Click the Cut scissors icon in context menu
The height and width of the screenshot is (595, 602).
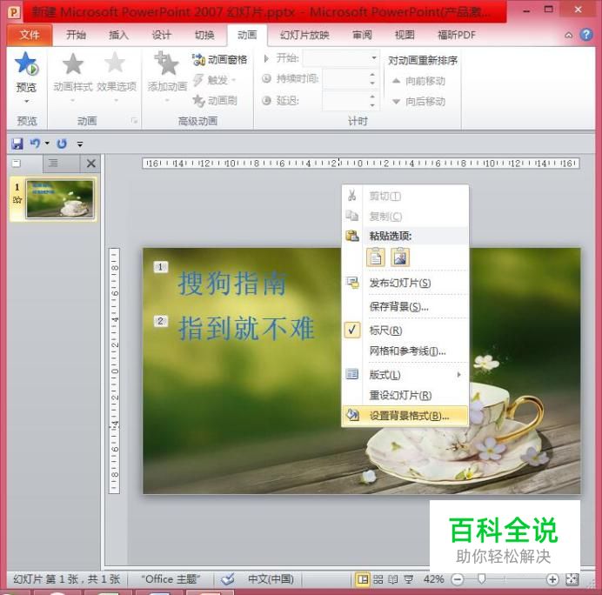click(x=352, y=196)
